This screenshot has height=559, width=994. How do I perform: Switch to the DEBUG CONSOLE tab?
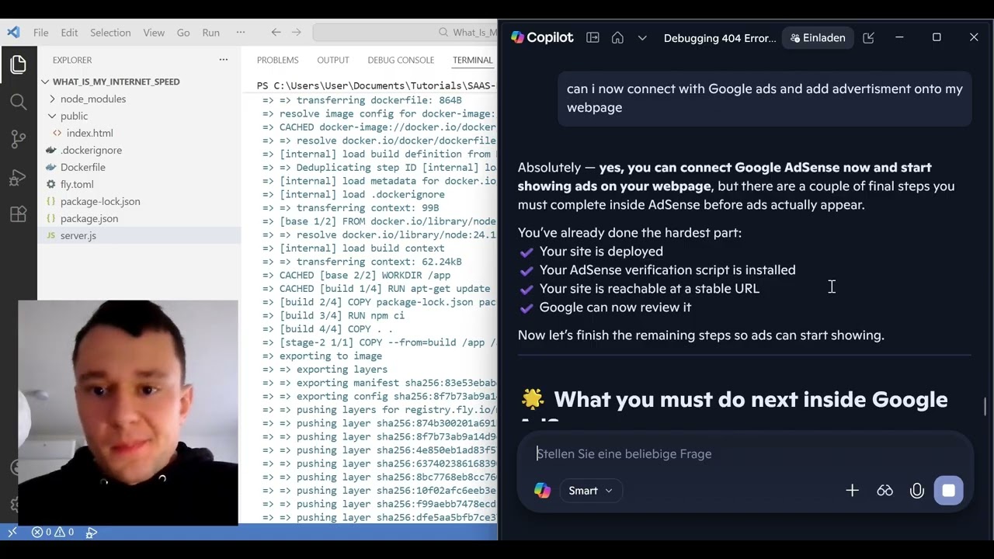(401, 60)
